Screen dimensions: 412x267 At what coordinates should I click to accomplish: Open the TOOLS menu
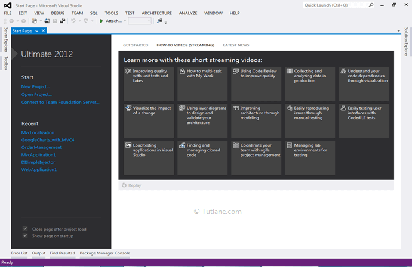(x=112, y=13)
